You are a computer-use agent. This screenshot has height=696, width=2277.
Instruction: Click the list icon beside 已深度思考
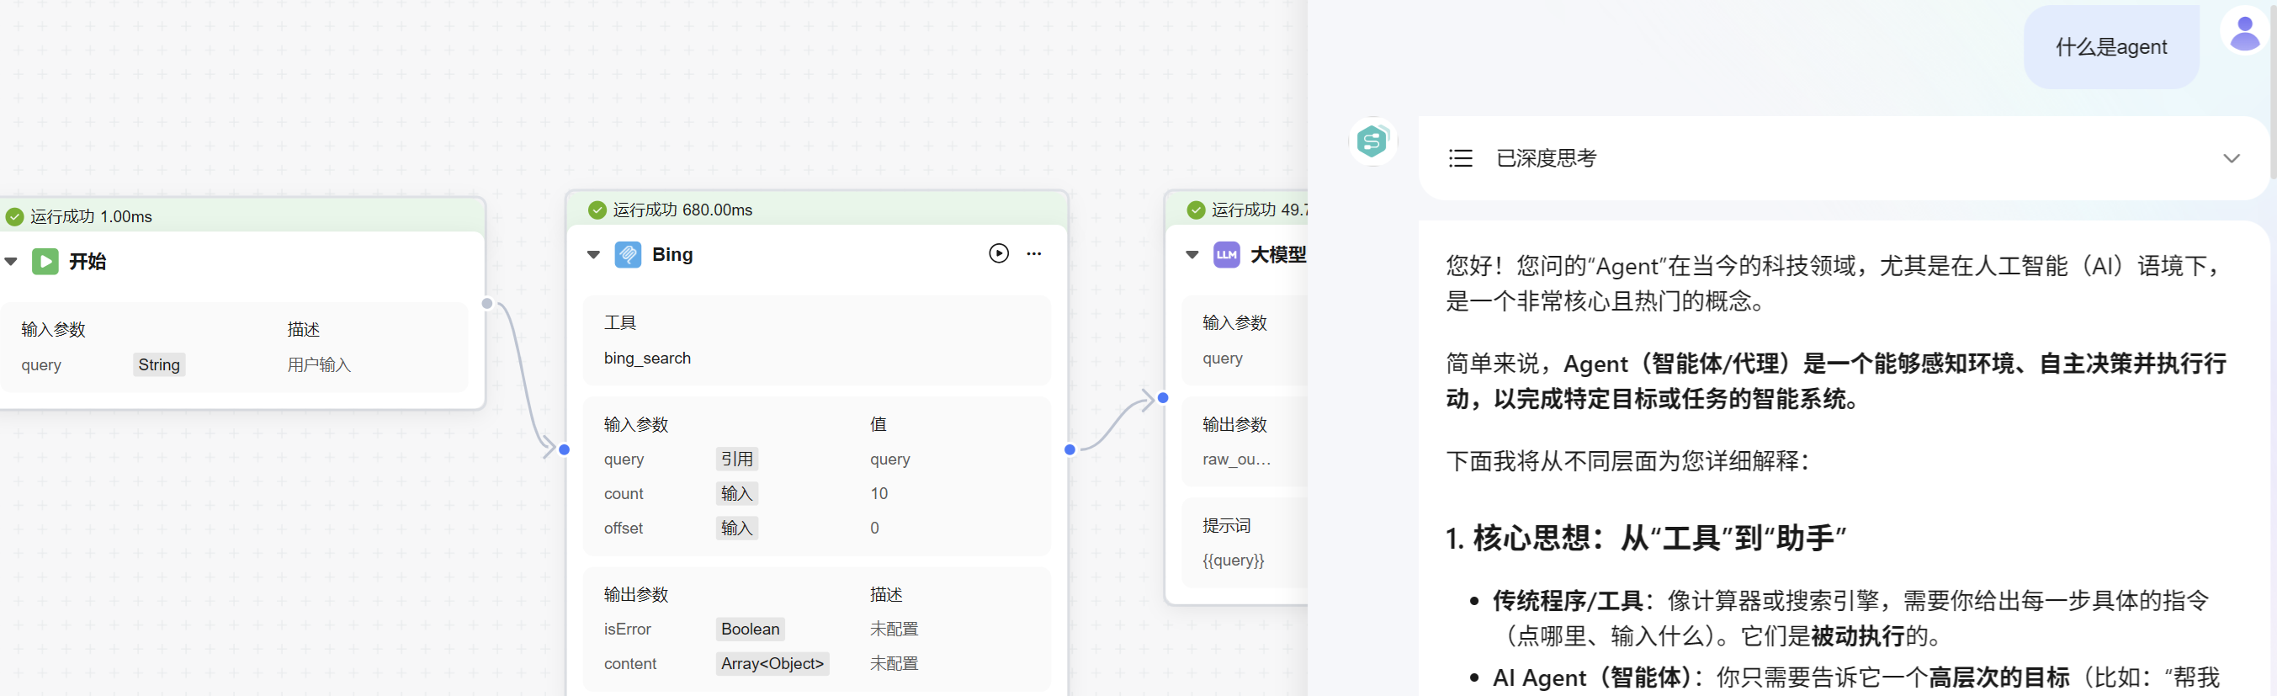pyautogui.click(x=1460, y=158)
